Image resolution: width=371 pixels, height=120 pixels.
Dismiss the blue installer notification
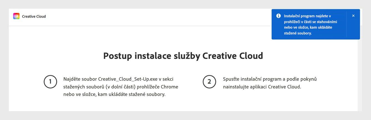[353, 16]
